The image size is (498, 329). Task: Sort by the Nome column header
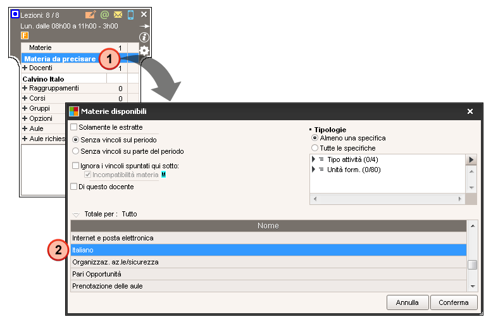coord(268,226)
